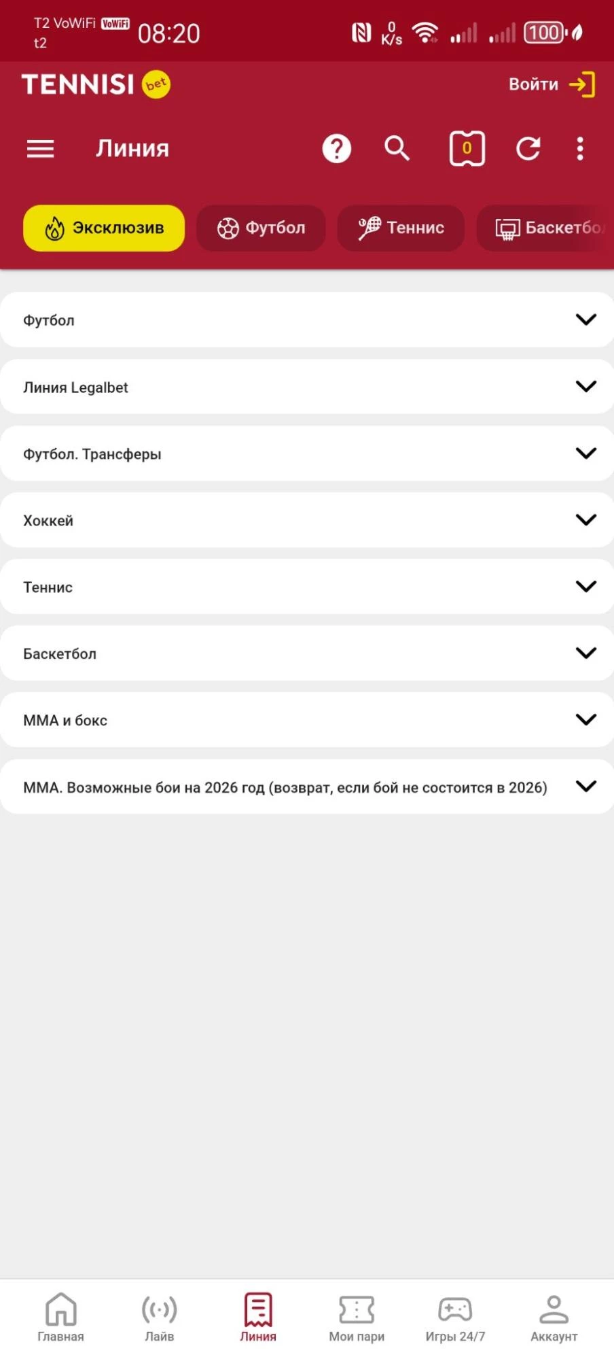The width and height of the screenshot is (614, 1359).
Task: Open the hamburger menu
Action: [40, 148]
